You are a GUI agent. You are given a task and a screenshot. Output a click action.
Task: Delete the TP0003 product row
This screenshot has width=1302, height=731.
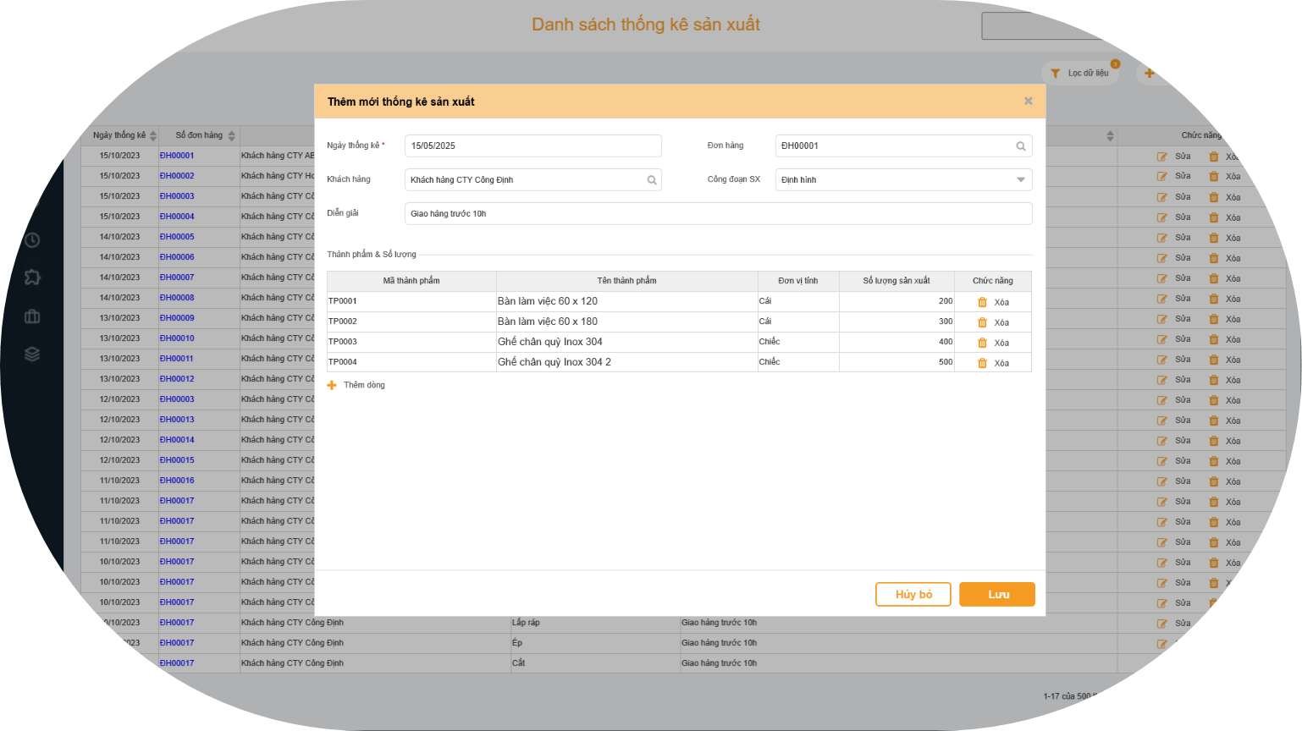(x=993, y=343)
